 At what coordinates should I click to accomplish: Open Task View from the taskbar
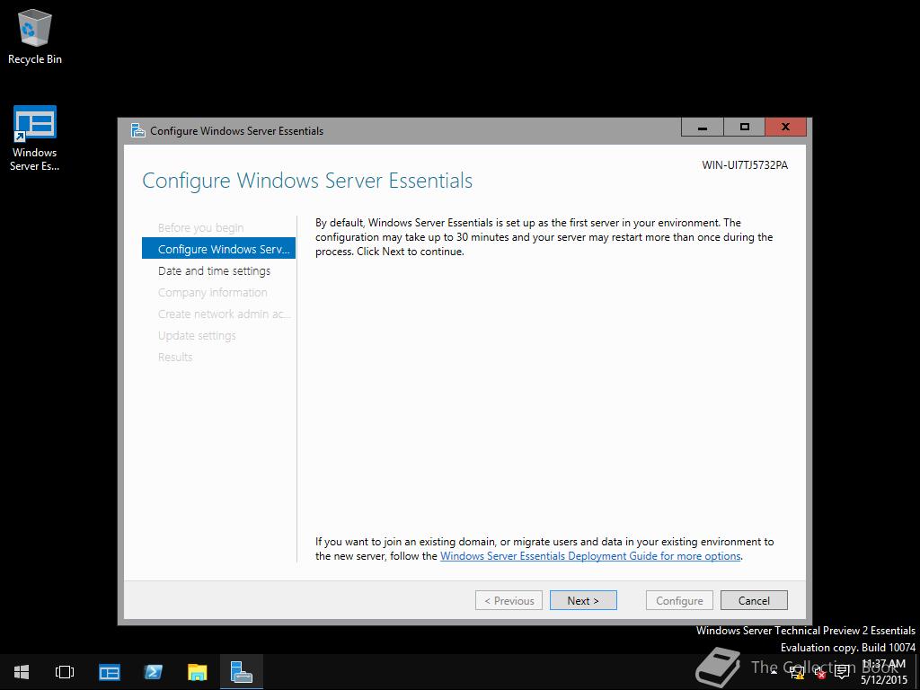point(65,672)
